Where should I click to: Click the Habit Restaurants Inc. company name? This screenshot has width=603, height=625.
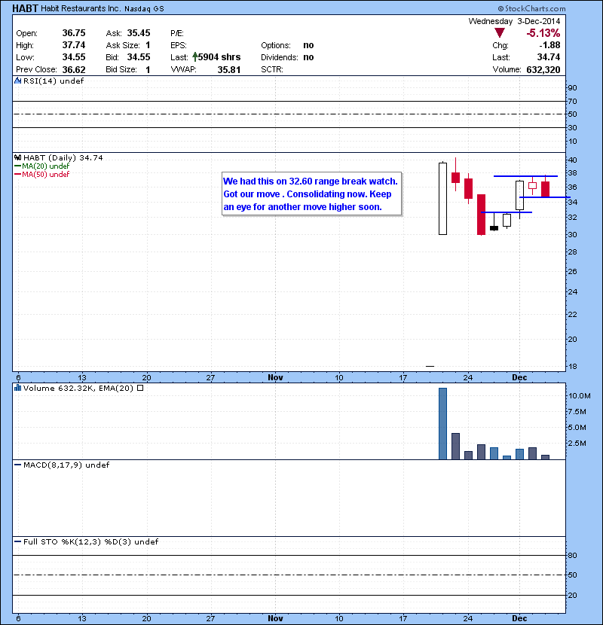pos(80,8)
